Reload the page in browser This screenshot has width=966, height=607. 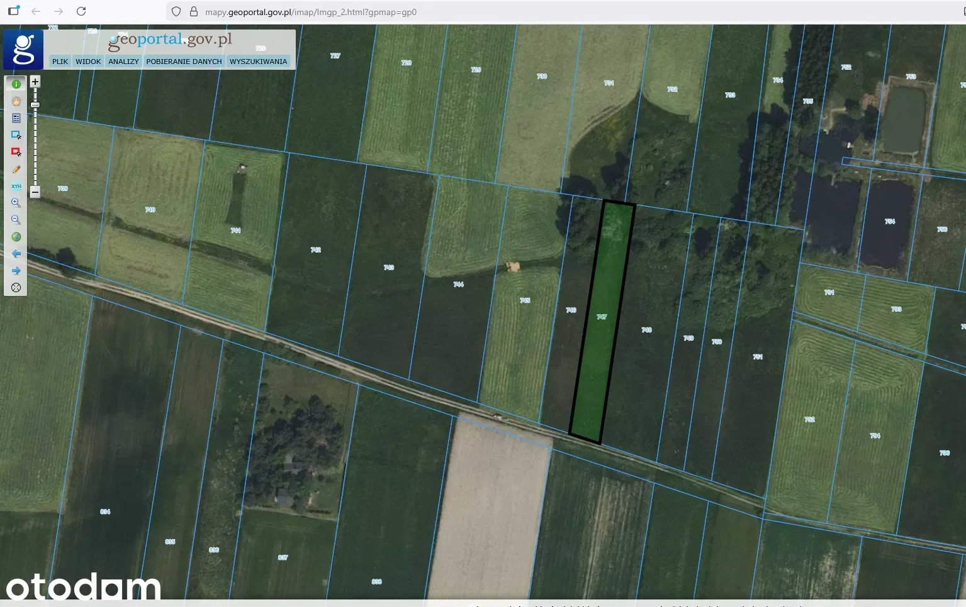(x=81, y=11)
